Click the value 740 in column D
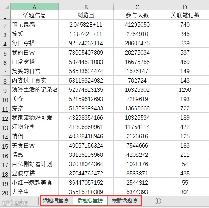Screen dimensions: 209x208 tap(185, 25)
